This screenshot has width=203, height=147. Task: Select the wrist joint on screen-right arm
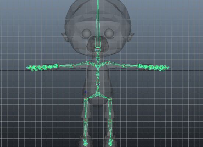(x=138, y=66)
